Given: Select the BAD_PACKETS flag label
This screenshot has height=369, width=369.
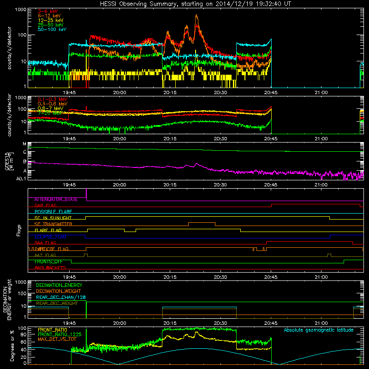Looking at the screenshot, I should (50, 268).
